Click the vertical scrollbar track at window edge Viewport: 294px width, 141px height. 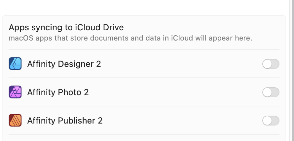pyautogui.click(x=292, y=70)
